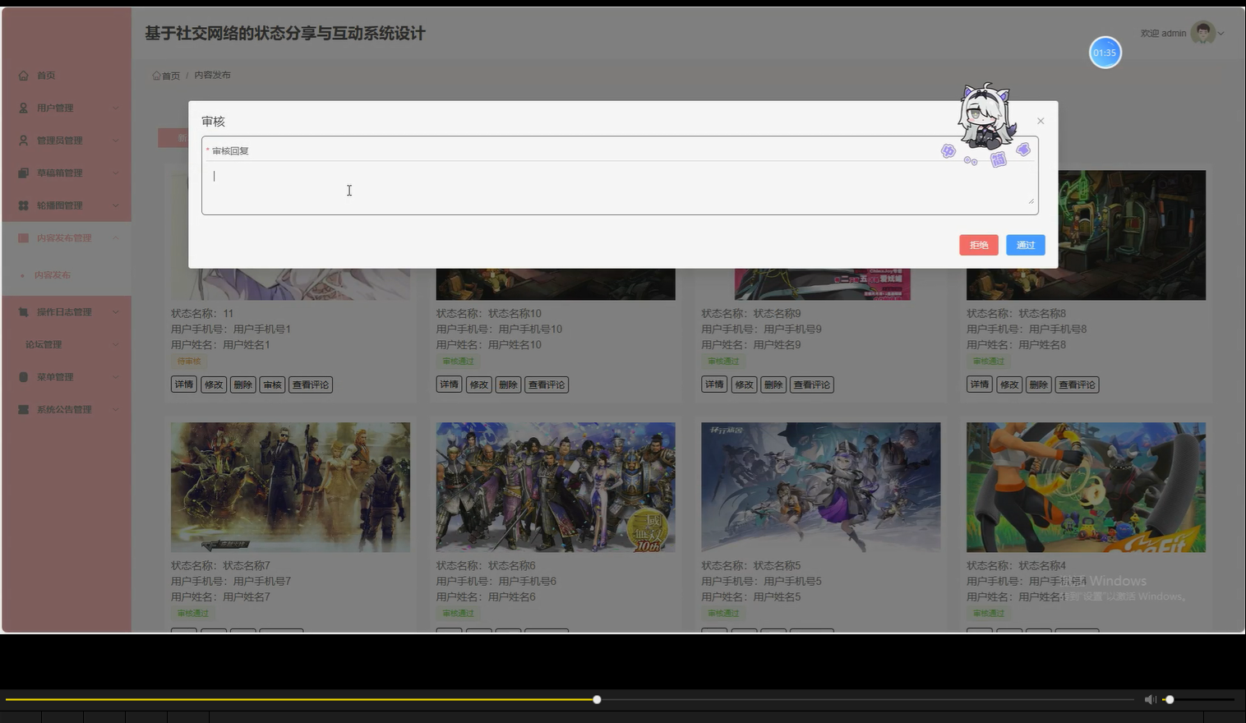The width and height of the screenshot is (1246, 723).
Task: Open the admin profile avatar
Action: 1202,33
